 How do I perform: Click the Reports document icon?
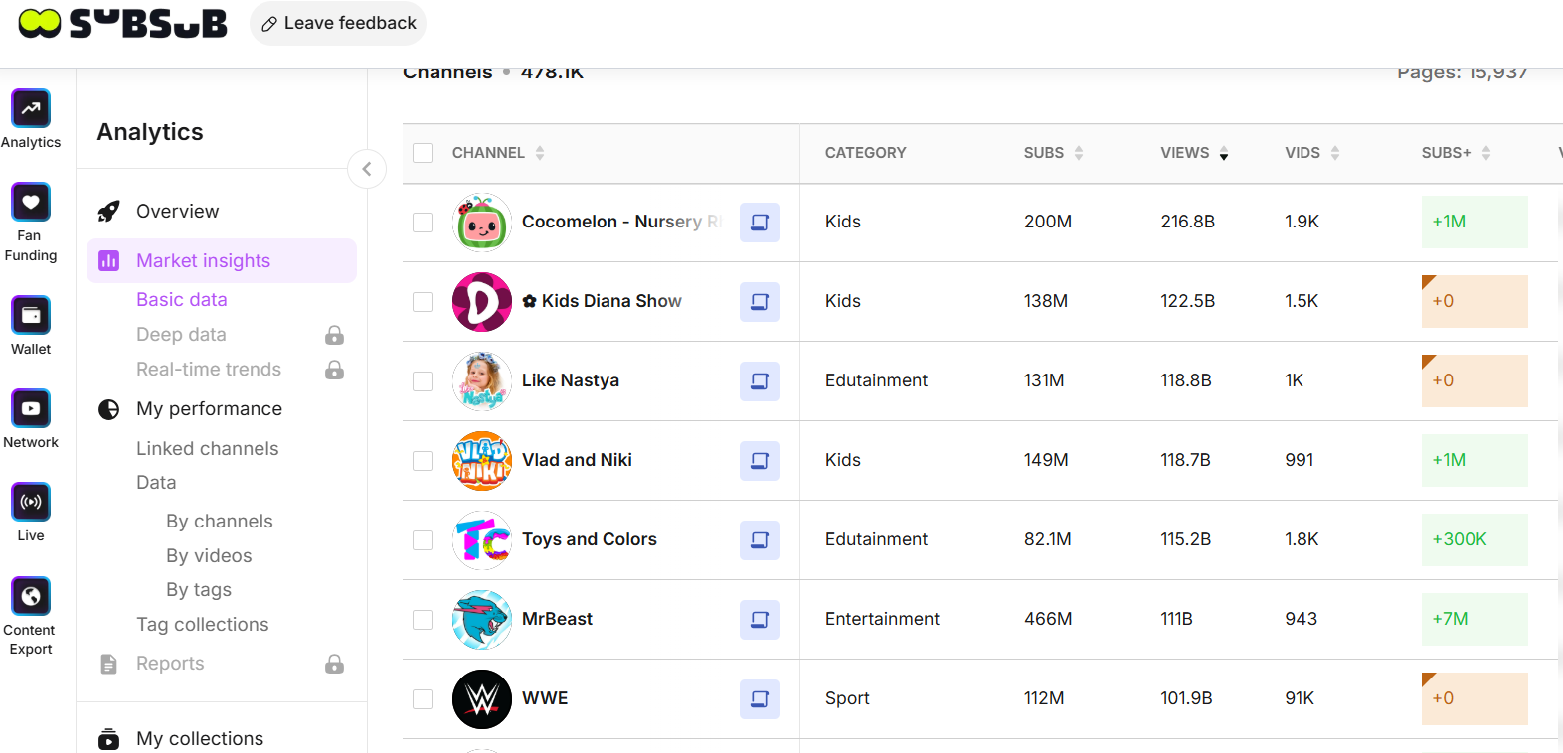pos(109,664)
